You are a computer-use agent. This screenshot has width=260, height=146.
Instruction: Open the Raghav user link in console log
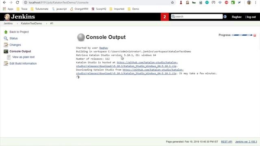[104, 48]
